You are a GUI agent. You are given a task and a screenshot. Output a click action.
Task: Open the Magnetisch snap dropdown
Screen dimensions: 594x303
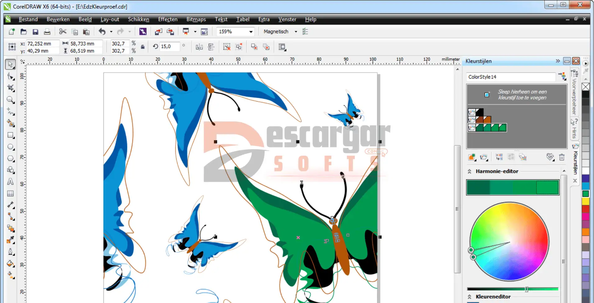(296, 32)
